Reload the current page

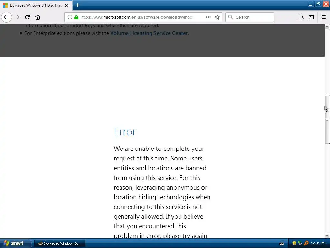click(27, 17)
